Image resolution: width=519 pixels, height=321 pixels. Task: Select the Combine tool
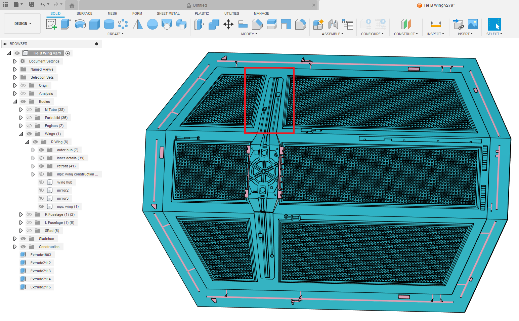point(214,24)
